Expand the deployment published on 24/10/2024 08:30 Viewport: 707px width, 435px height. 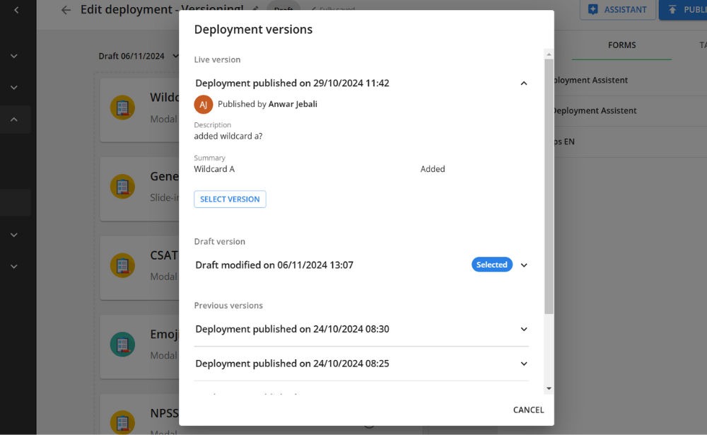(x=524, y=329)
